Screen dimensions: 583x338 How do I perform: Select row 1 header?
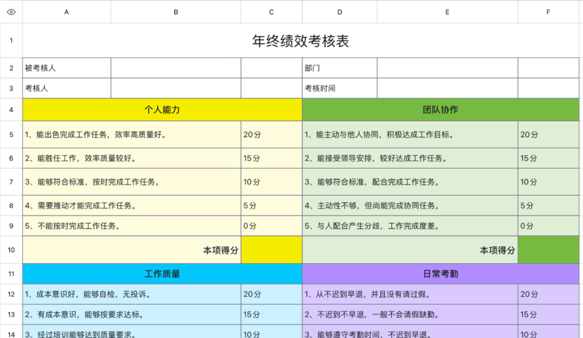click(x=11, y=41)
